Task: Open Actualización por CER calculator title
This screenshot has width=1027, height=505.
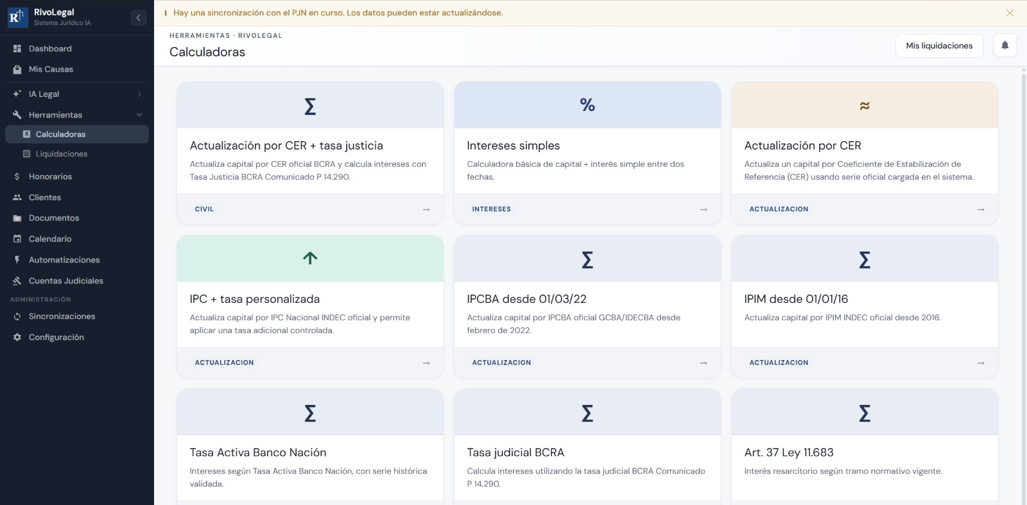Action: click(x=803, y=146)
